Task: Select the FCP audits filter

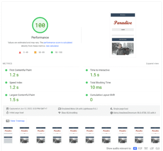Action: pos(140,148)
